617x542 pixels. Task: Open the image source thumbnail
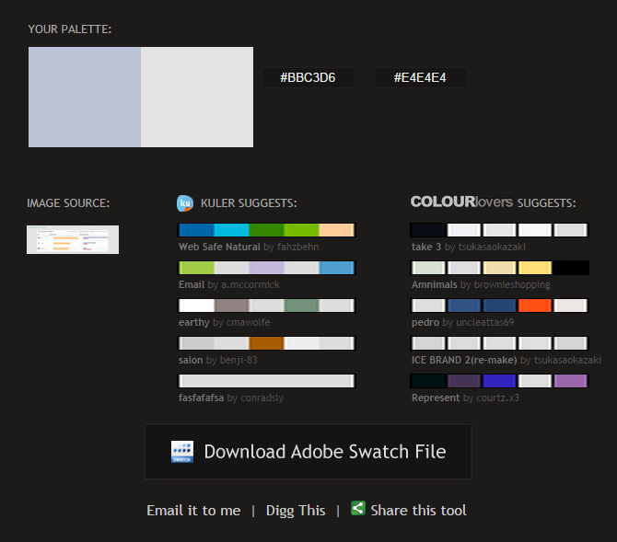point(73,239)
